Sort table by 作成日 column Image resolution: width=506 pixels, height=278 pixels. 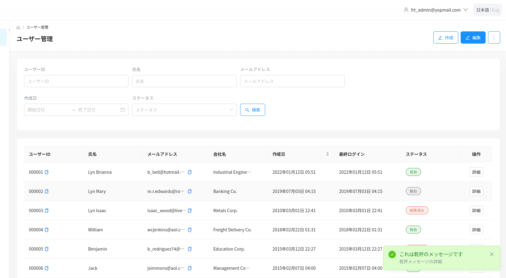point(327,154)
